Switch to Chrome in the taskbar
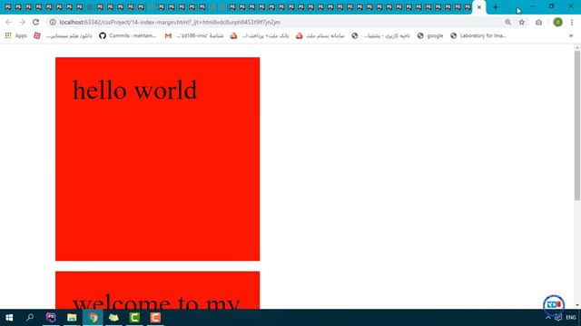This screenshot has height=326, width=581. click(93, 318)
